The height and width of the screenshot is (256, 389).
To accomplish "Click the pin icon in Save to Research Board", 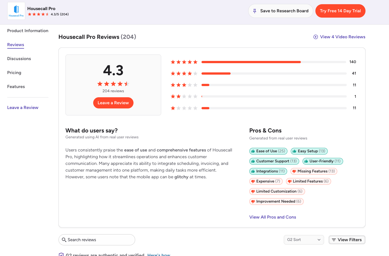I will pyautogui.click(x=255, y=11).
